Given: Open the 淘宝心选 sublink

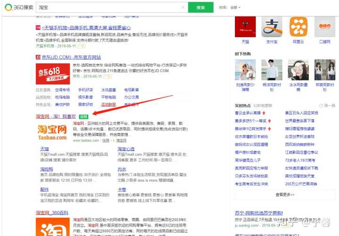Looking at the screenshot, I should 127,149.
